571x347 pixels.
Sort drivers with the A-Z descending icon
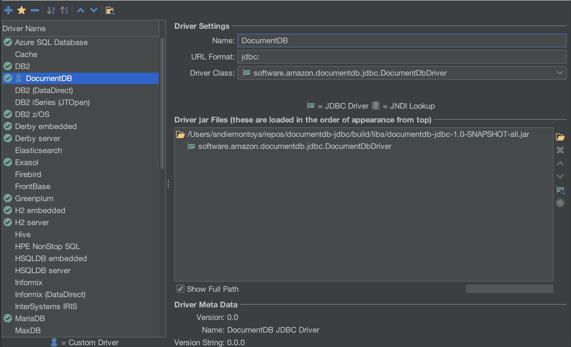(51, 10)
